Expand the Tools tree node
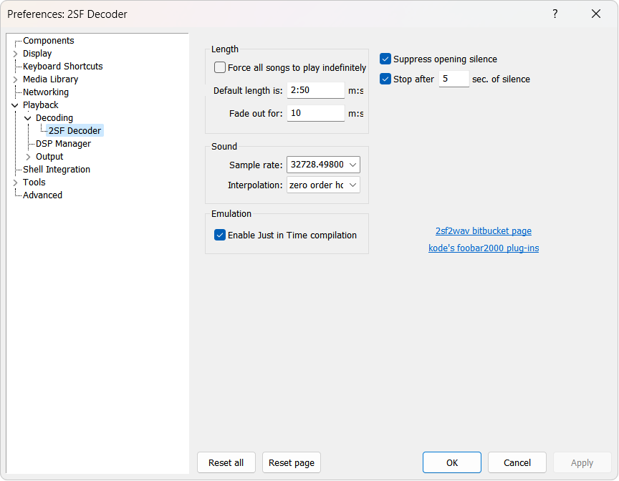 tap(15, 183)
